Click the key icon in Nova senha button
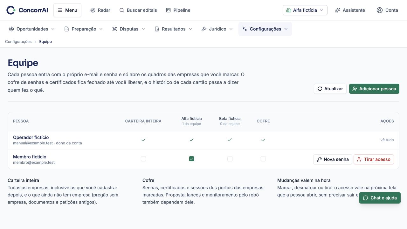 tap(319, 159)
